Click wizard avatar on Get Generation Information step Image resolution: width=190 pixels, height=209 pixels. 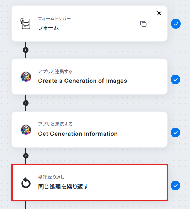26,130
